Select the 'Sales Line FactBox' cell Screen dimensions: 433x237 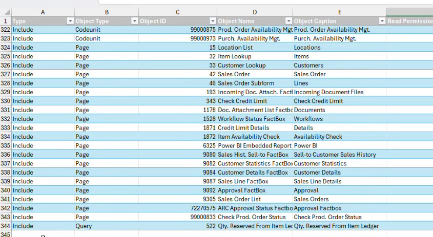tap(255, 181)
